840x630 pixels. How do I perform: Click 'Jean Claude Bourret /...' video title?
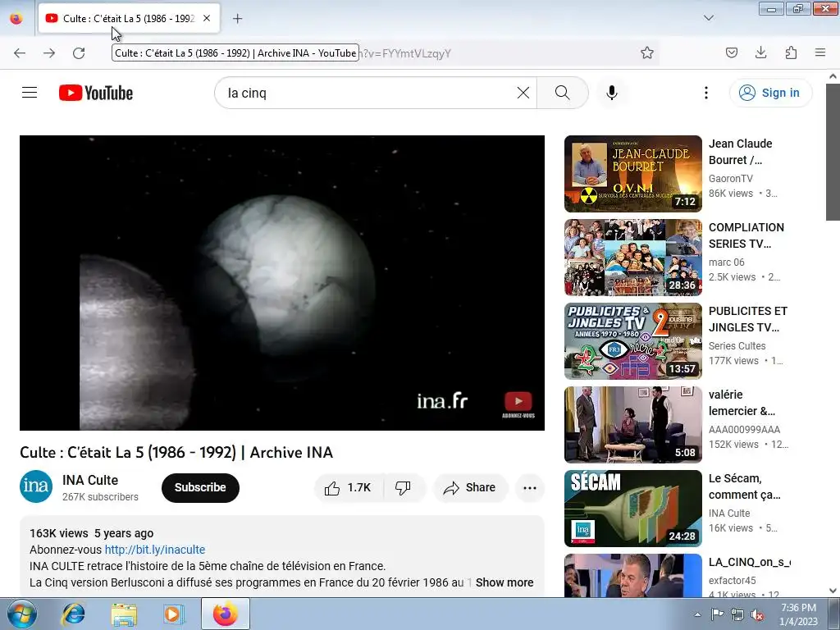[x=741, y=152]
